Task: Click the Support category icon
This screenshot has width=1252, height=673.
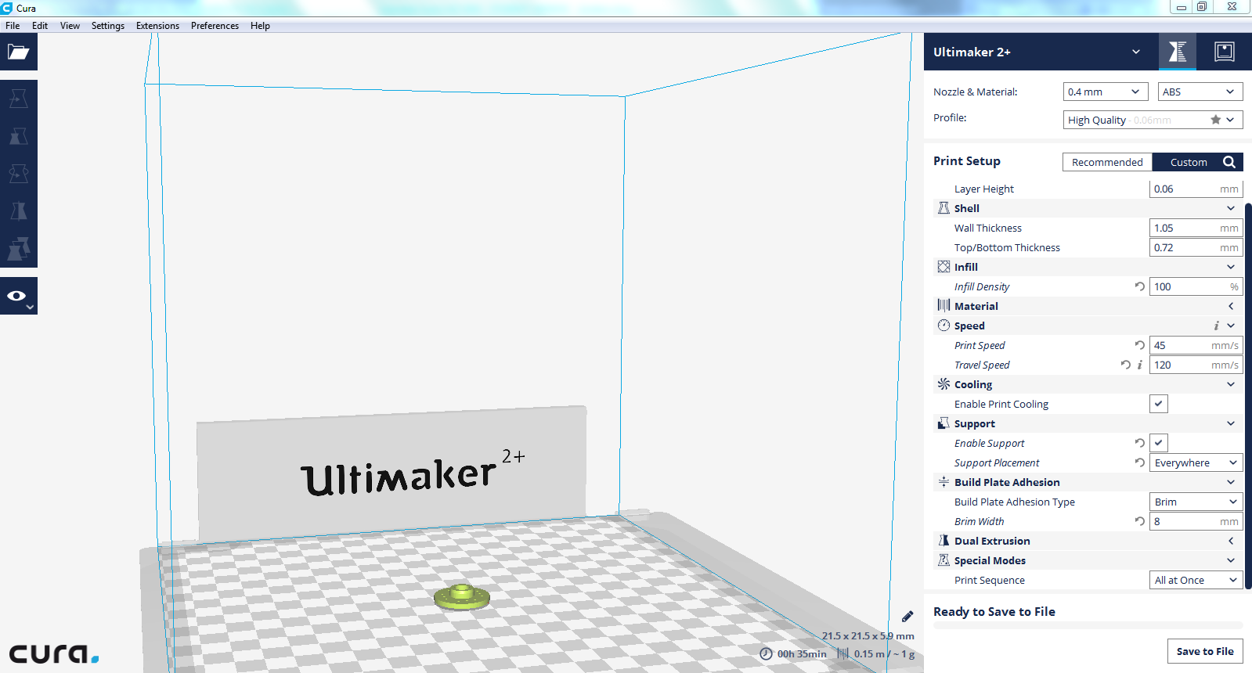Action: click(x=944, y=423)
